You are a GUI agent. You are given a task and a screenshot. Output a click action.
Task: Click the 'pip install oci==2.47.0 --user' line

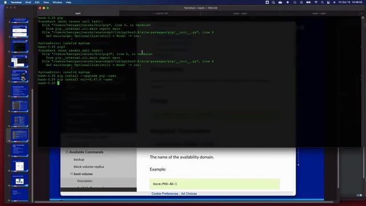75,80
